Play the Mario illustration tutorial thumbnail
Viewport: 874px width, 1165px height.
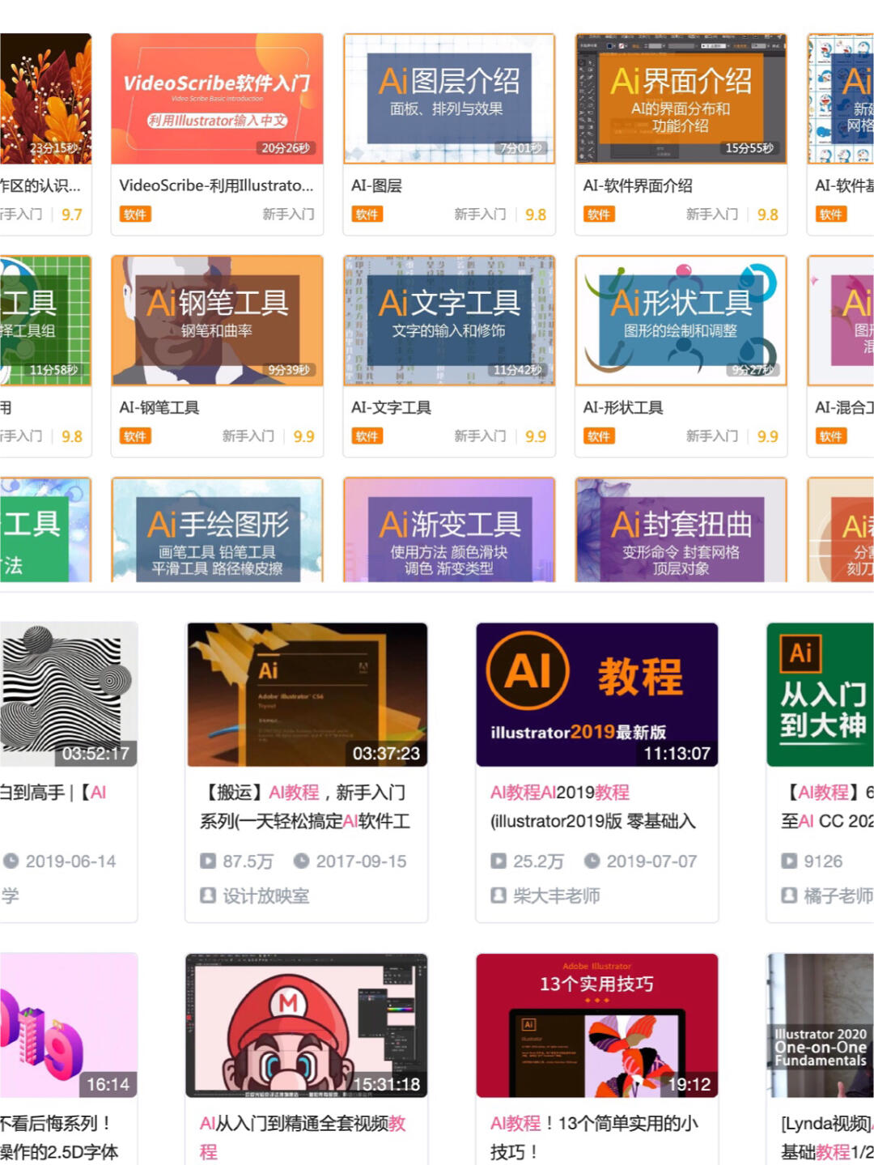(x=306, y=1025)
